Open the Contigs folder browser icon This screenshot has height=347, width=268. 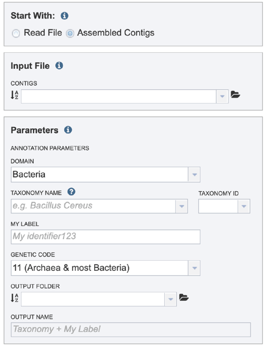coord(235,95)
